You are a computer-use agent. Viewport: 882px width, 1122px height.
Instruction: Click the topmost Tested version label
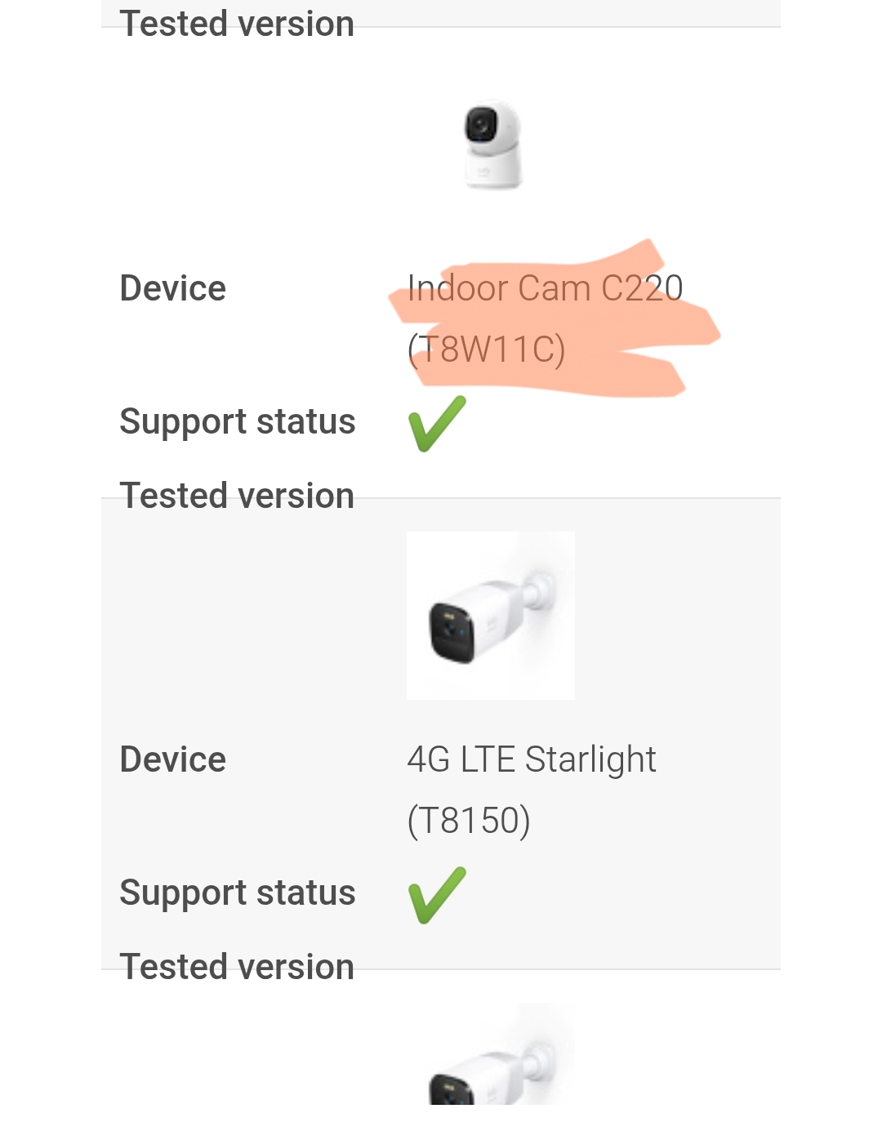pos(237,24)
